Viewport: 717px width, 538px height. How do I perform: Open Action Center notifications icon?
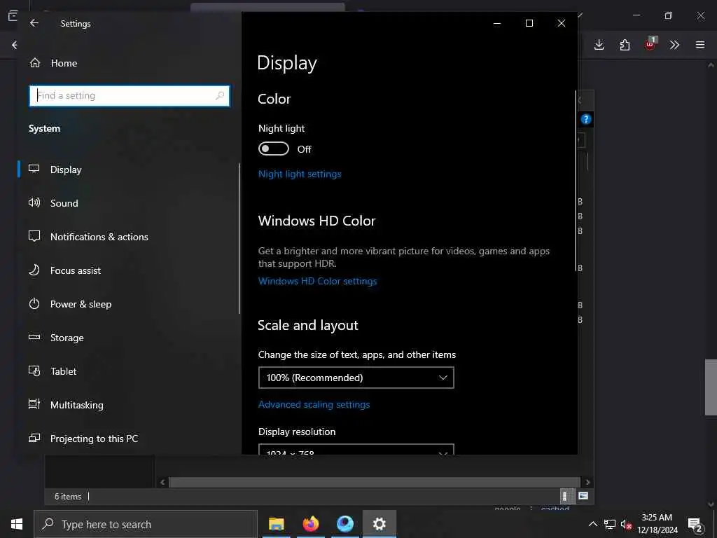pyautogui.click(x=695, y=525)
